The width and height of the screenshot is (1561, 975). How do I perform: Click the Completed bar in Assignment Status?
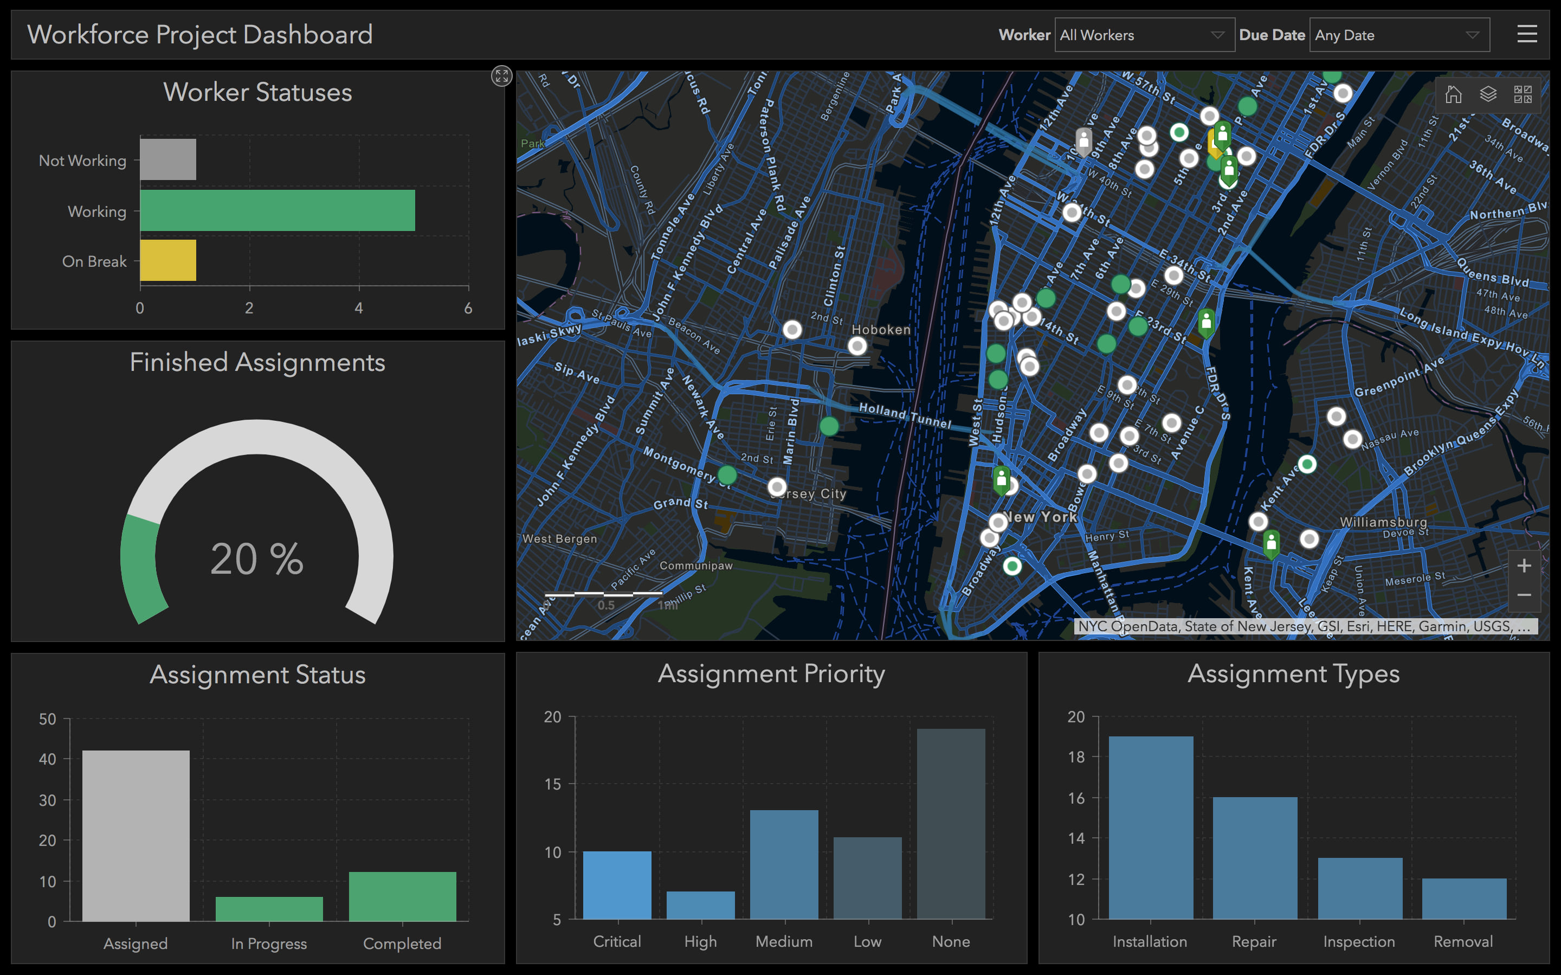tap(402, 896)
